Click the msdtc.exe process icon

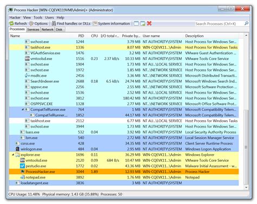pyautogui.click(x=27, y=76)
